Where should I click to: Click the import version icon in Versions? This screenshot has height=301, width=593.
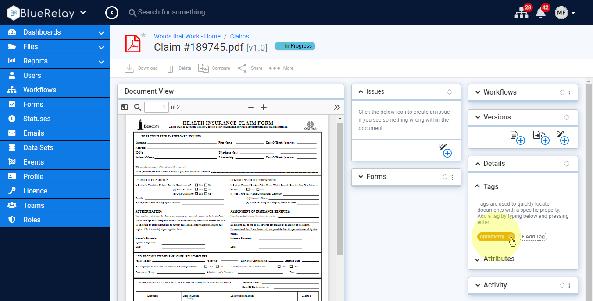[x=541, y=137]
